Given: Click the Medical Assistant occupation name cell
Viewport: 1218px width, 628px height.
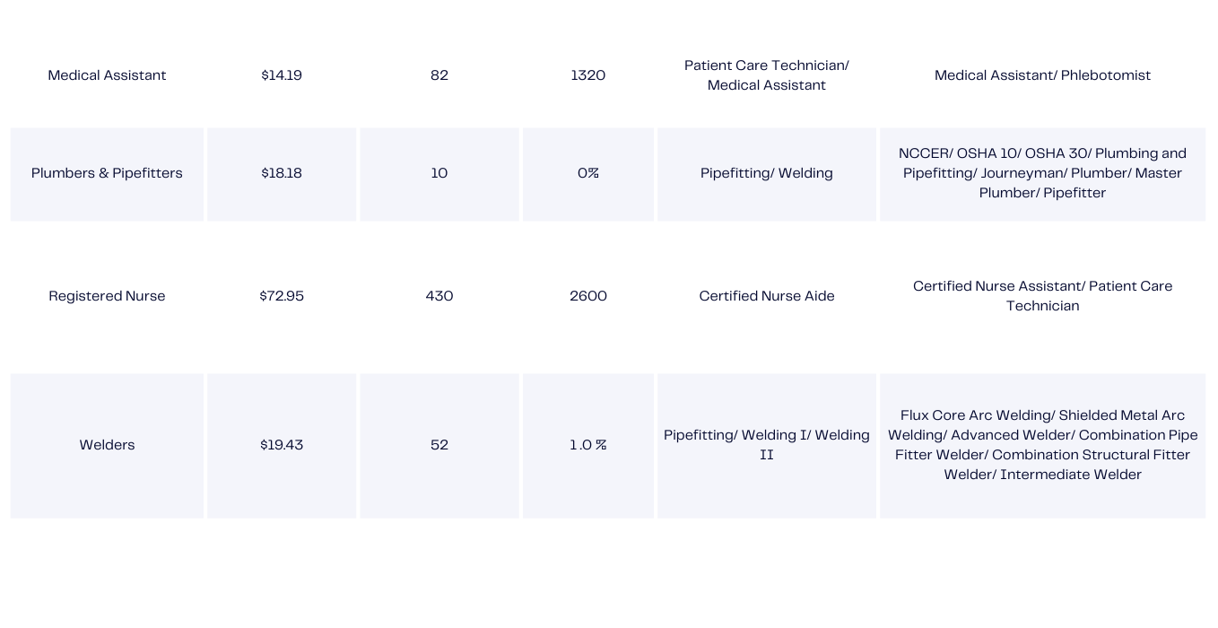Looking at the screenshot, I should (107, 75).
